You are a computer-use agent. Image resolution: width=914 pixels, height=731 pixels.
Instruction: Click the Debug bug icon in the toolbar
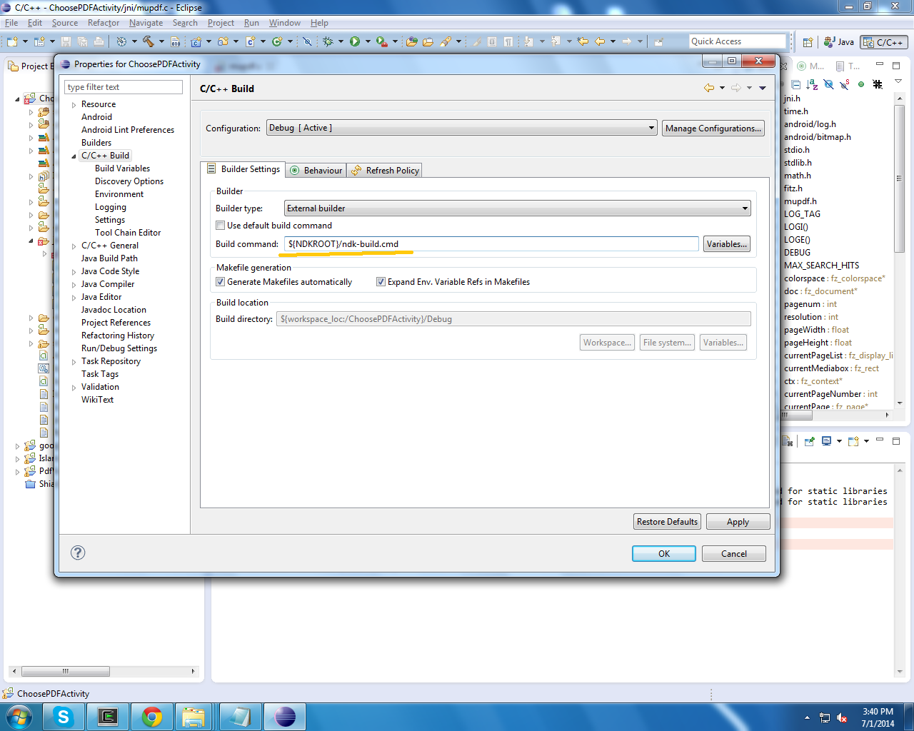328,41
